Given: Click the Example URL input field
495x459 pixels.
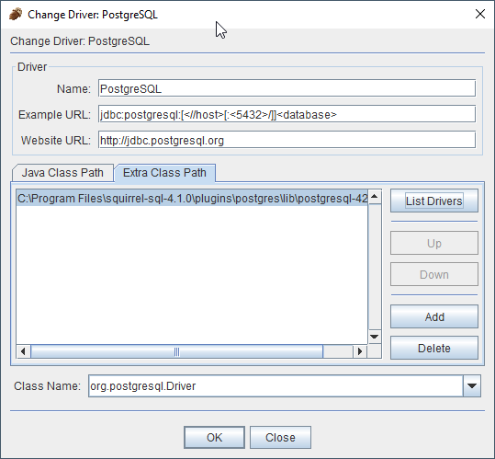Looking at the screenshot, I should pyautogui.click(x=287, y=114).
